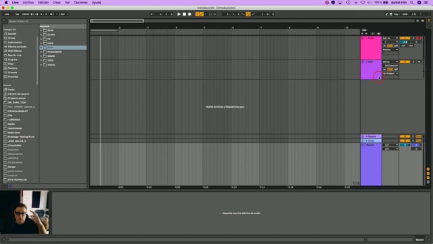This screenshot has height=244, width=433.
Task: Toggle the audio track activator
Action: click(x=405, y=38)
